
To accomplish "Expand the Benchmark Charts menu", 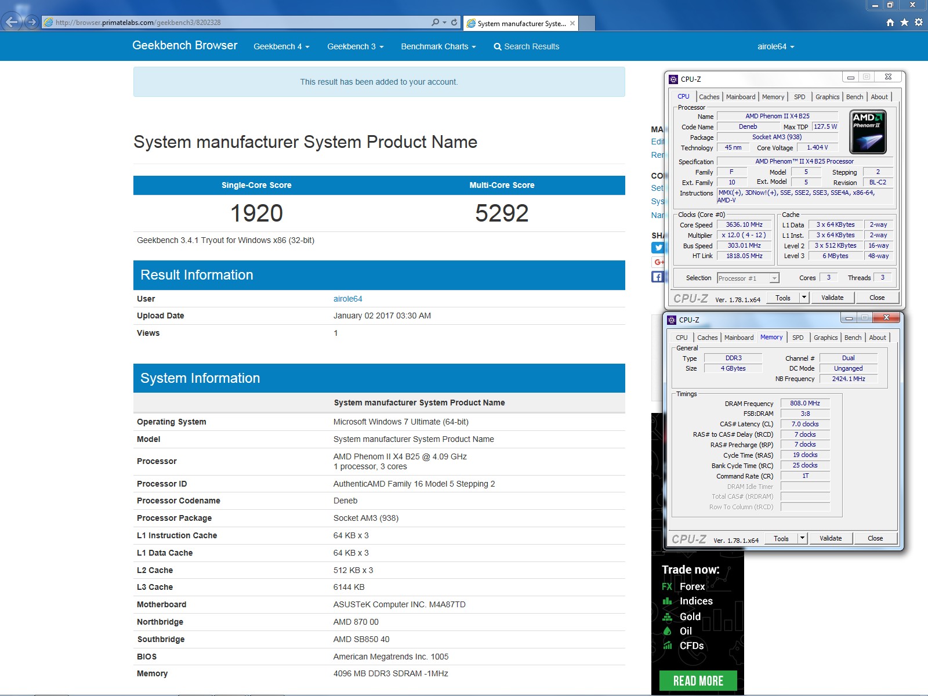I will point(438,46).
